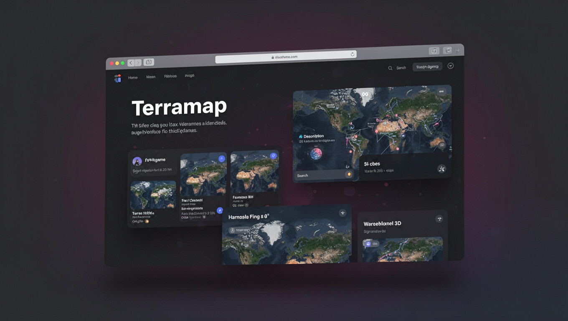The height and width of the screenshot is (321, 568).
Task: Open the tab overview icon in browser toolbar
Action: (x=448, y=51)
